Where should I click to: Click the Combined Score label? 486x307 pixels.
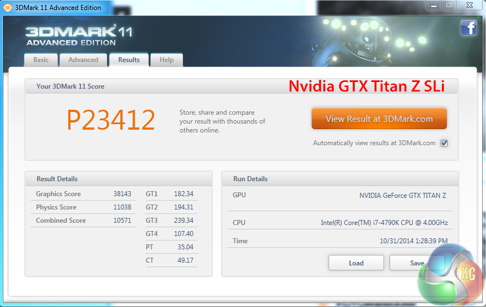click(x=61, y=221)
